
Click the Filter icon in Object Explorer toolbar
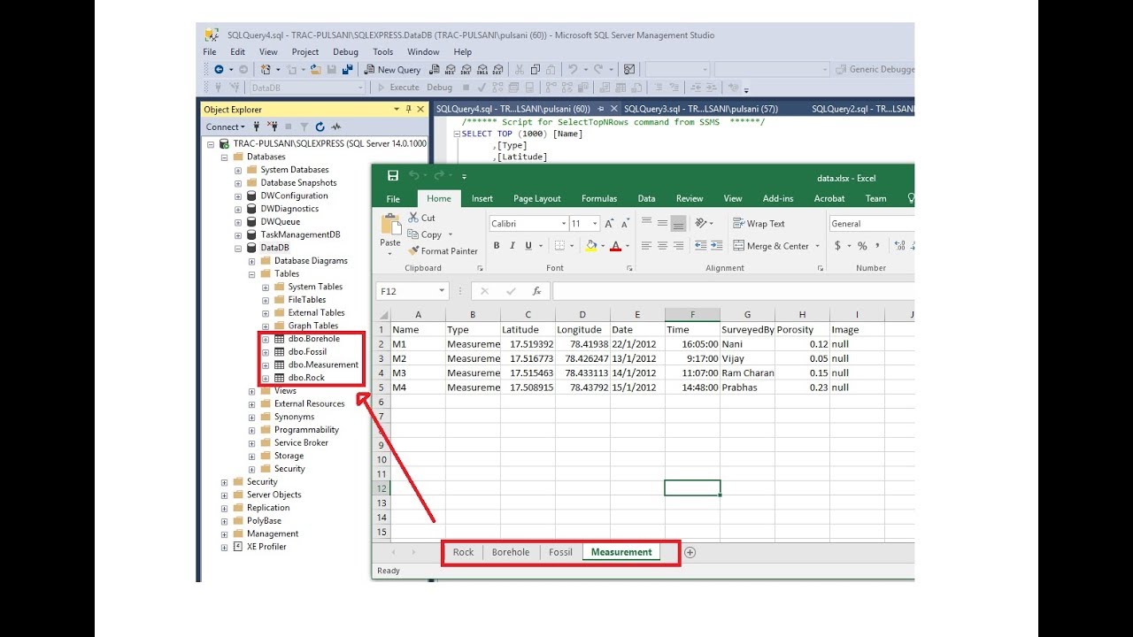click(x=304, y=127)
